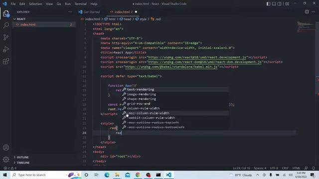Image resolution: width=319 pixels, height=179 pixels.
Task: Show errors and warnings in status bar
Action: pos(10,168)
